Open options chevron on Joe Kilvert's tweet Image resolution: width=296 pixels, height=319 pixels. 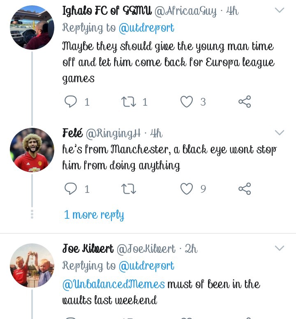pos(280,248)
